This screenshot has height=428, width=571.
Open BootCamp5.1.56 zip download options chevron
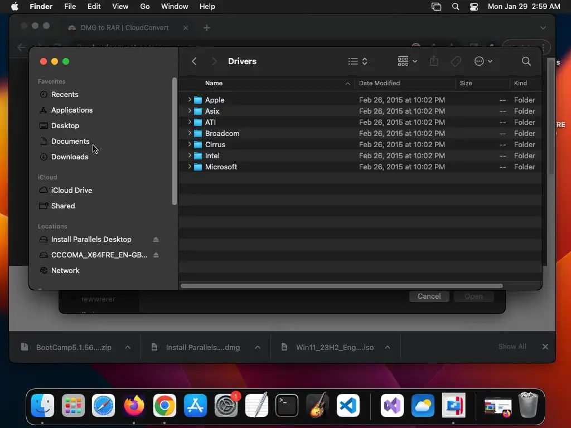[128, 347]
